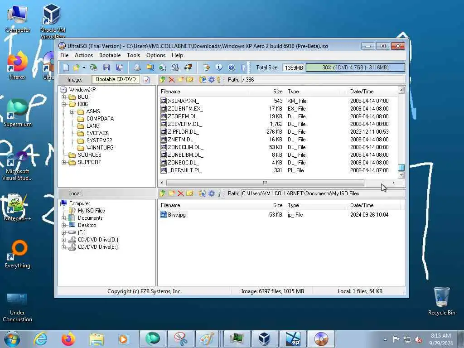Expand the Documents node in Local tree
464x348 pixels.
coord(63,218)
